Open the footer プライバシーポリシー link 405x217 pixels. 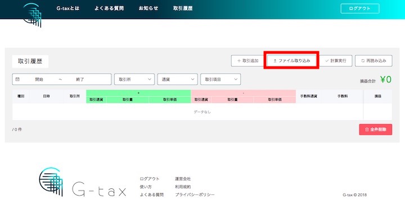coord(195,194)
